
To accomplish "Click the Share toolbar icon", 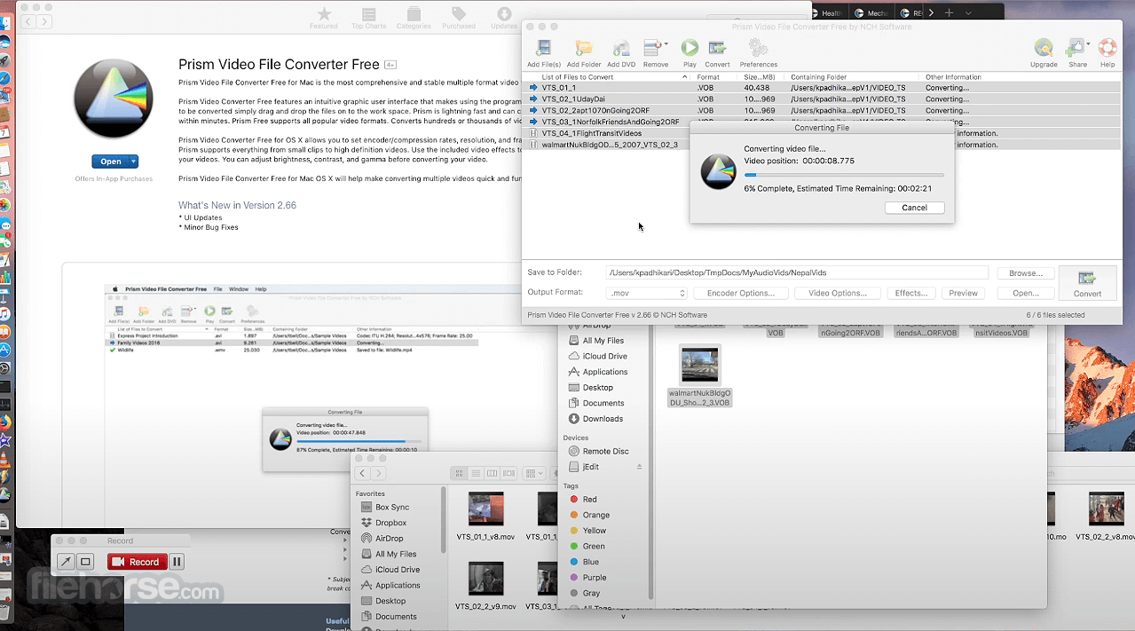I will tap(1075, 48).
